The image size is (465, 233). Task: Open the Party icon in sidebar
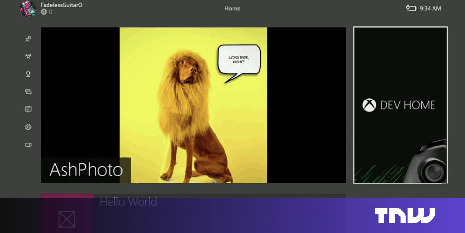[28, 56]
